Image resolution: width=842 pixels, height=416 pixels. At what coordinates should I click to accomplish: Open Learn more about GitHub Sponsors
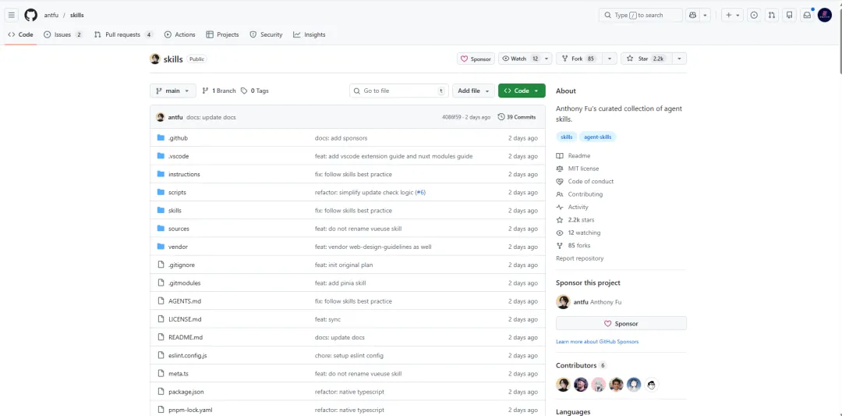tap(597, 342)
